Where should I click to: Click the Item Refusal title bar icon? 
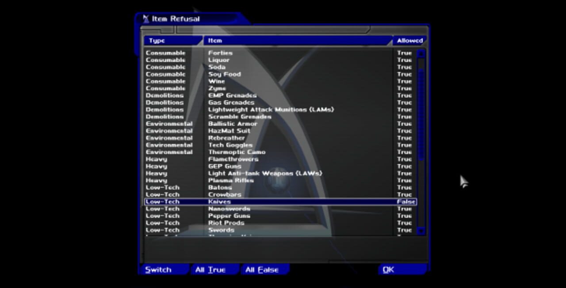point(146,19)
